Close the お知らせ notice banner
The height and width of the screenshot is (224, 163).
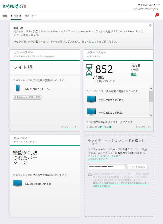pos(150,25)
